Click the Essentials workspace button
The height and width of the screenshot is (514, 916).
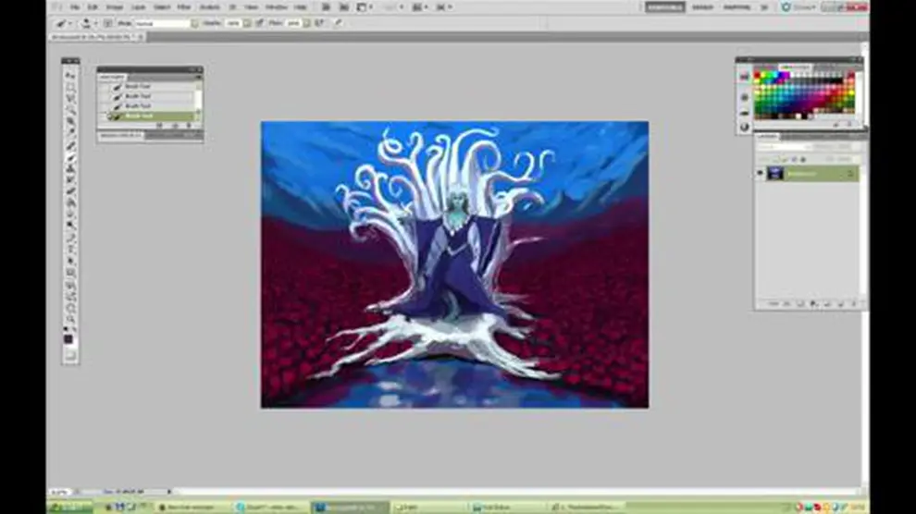(x=662, y=6)
